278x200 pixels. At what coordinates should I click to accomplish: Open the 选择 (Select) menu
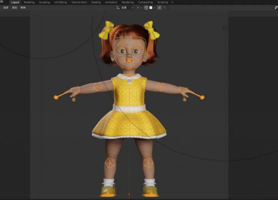[6, 7]
